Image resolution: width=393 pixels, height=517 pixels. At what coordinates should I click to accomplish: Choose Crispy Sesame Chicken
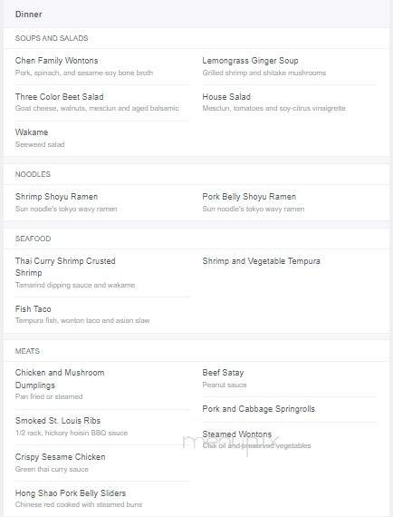click(61, 457)
